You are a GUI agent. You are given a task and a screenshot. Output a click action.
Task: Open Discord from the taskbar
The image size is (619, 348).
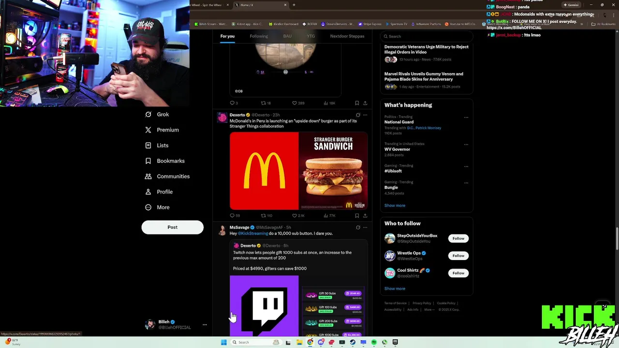[321, 342]
